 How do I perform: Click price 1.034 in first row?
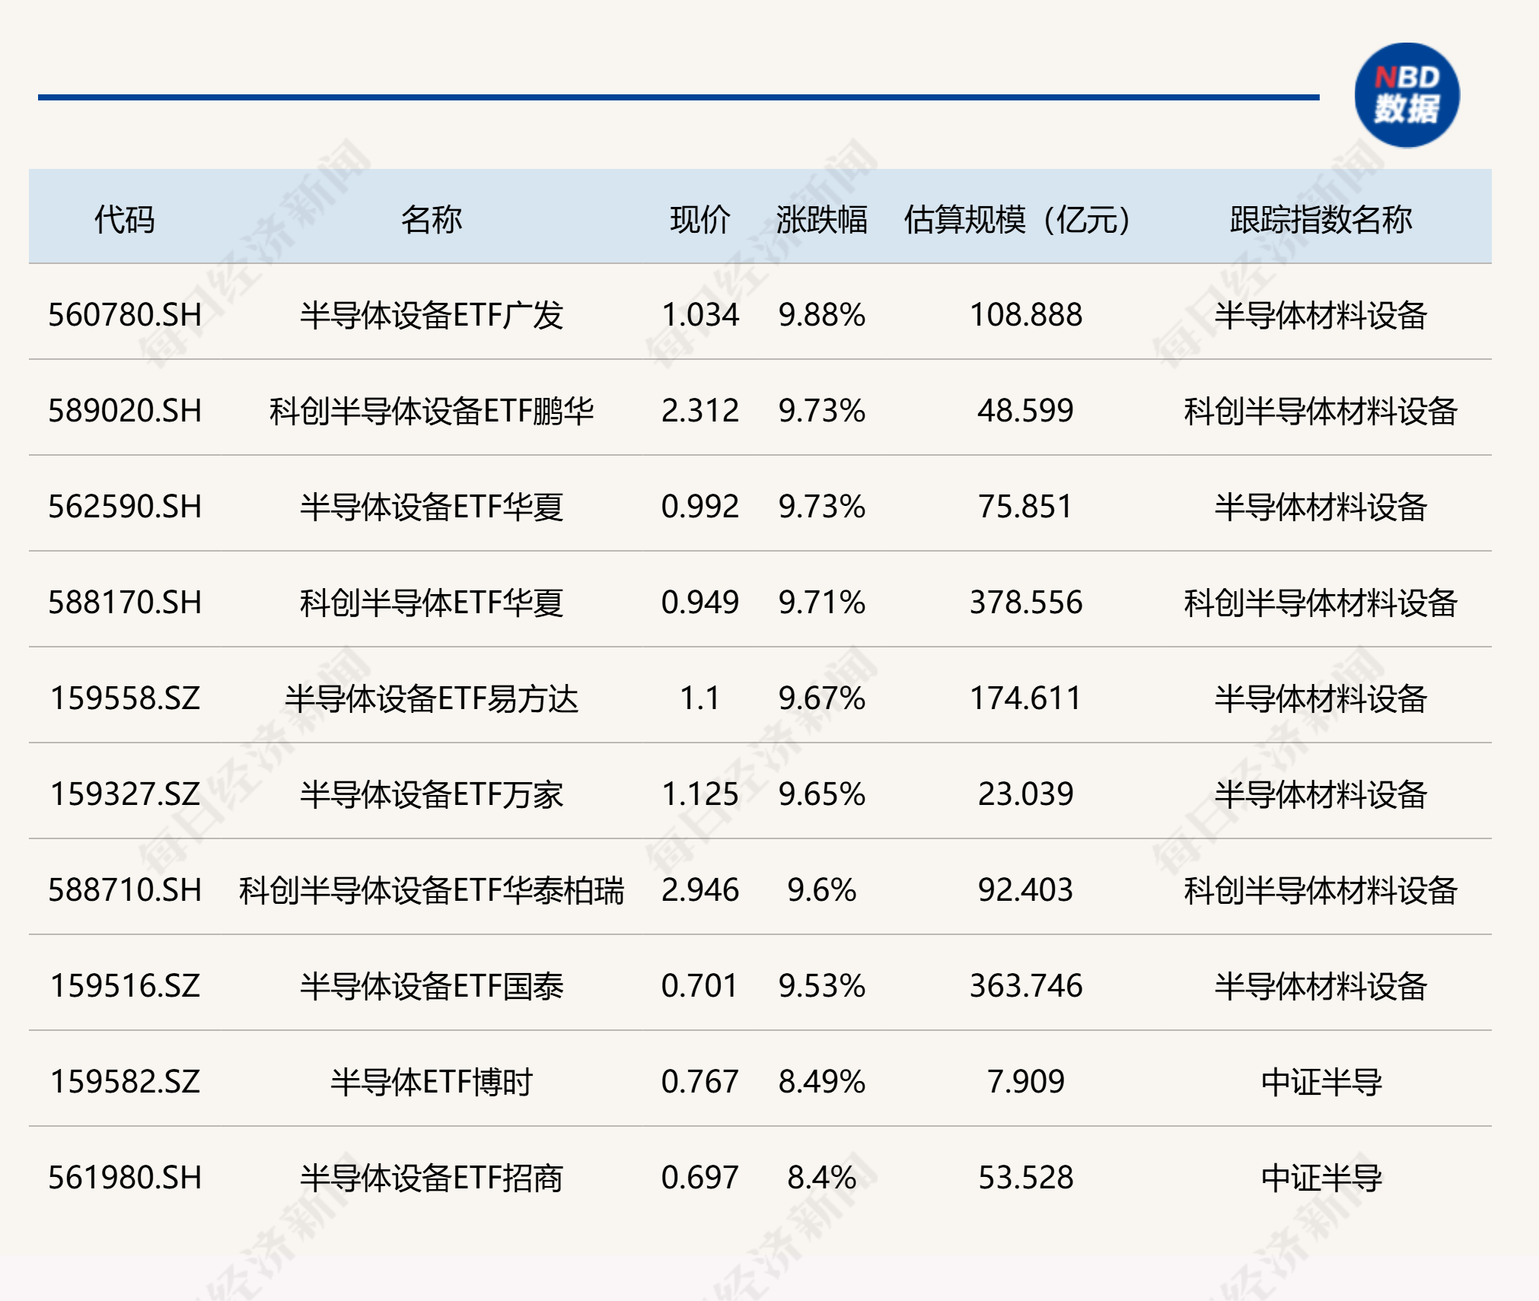700,315
